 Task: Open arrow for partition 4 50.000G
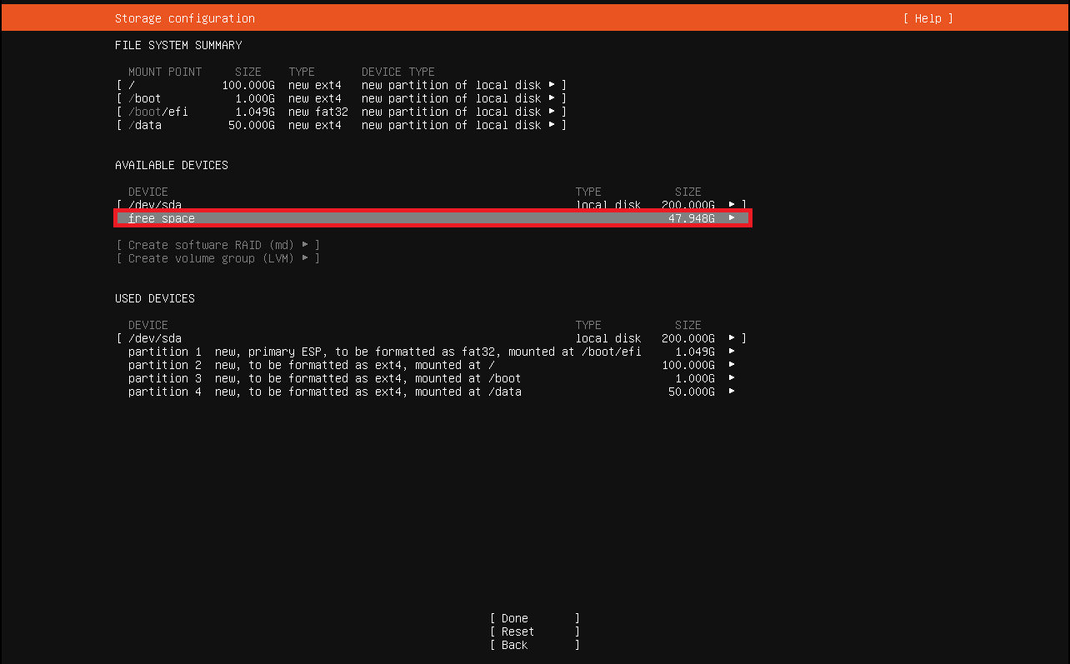[x=732, y=392]
